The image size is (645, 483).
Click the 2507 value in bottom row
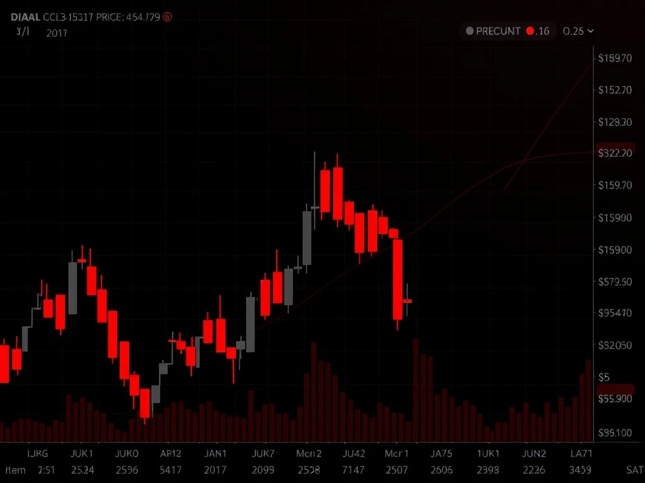coord(397,470)
